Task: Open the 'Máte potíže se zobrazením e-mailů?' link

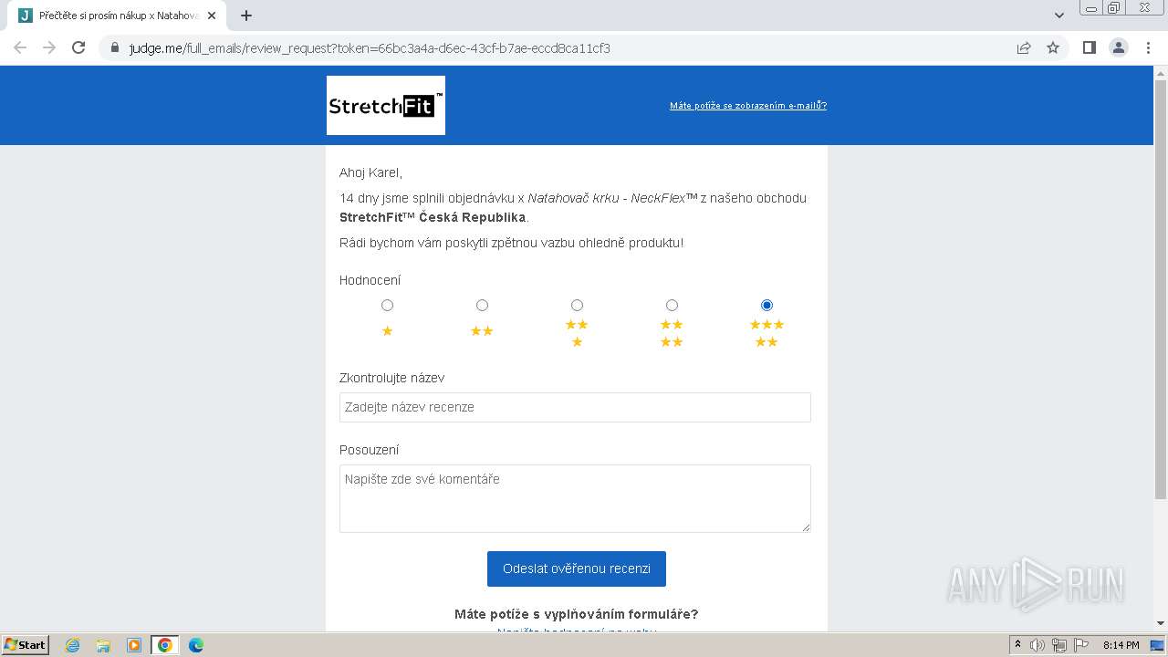Action: [748, 106]
